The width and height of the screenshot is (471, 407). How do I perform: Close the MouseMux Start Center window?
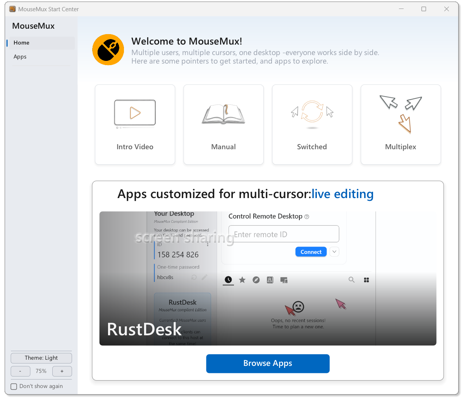447,9
